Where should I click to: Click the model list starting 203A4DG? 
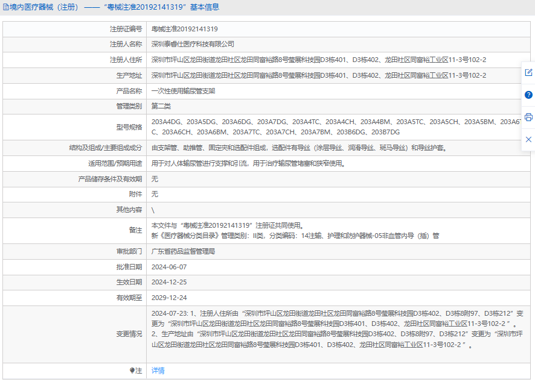point(336,127)
